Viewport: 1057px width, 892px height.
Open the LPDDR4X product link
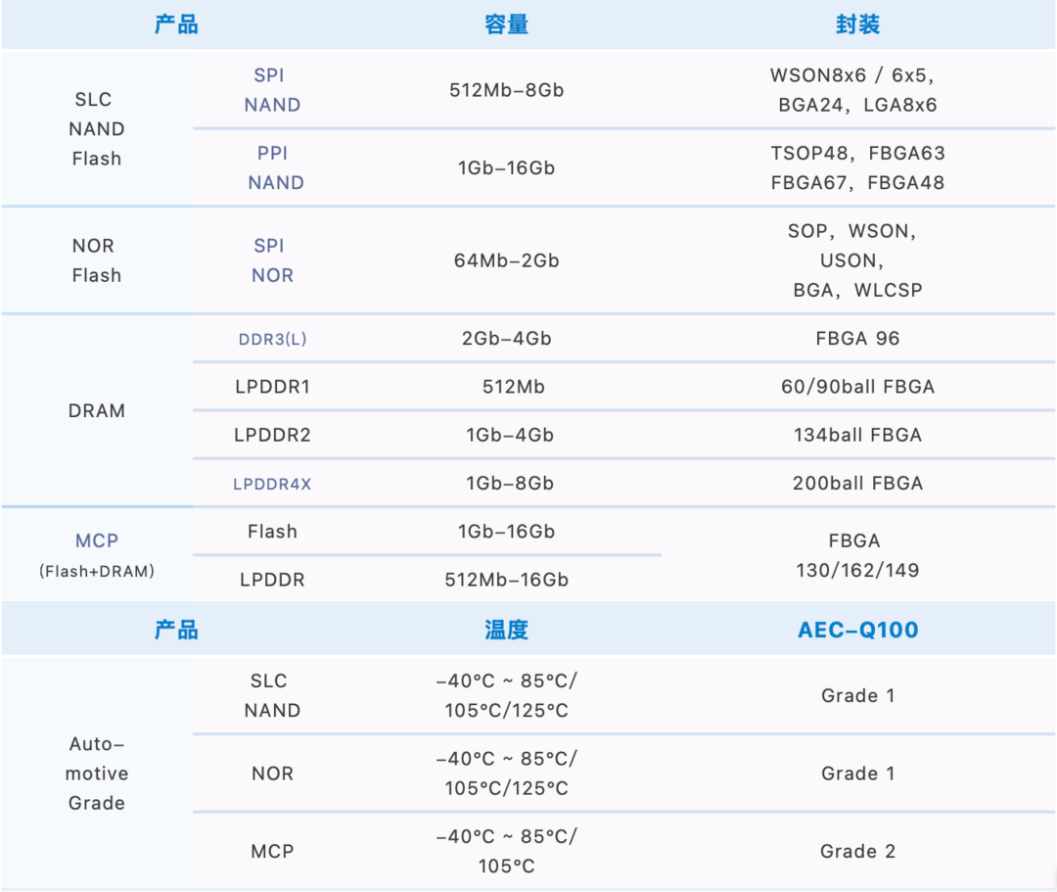pyautogui.click(x=272, y=484)
